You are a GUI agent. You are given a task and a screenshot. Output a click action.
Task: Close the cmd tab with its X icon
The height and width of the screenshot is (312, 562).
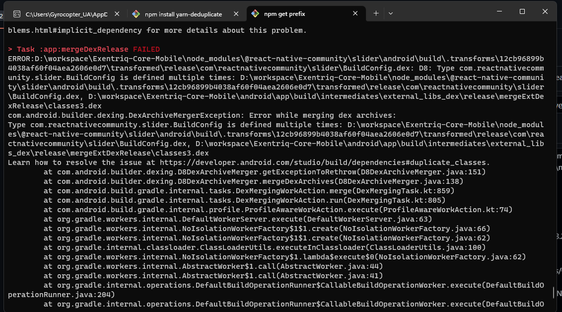(116, 14)
